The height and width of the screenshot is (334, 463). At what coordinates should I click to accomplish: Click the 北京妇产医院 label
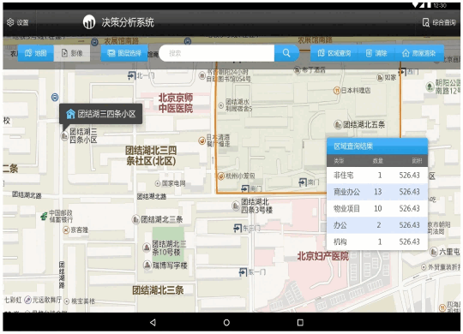tap(322, 256)
